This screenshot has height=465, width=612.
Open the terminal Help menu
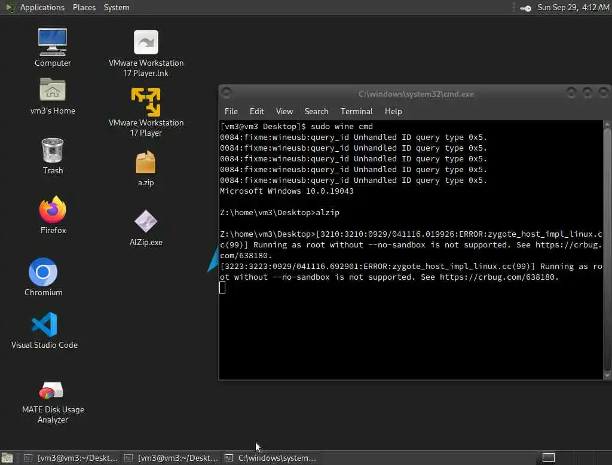tap(393, 111)
